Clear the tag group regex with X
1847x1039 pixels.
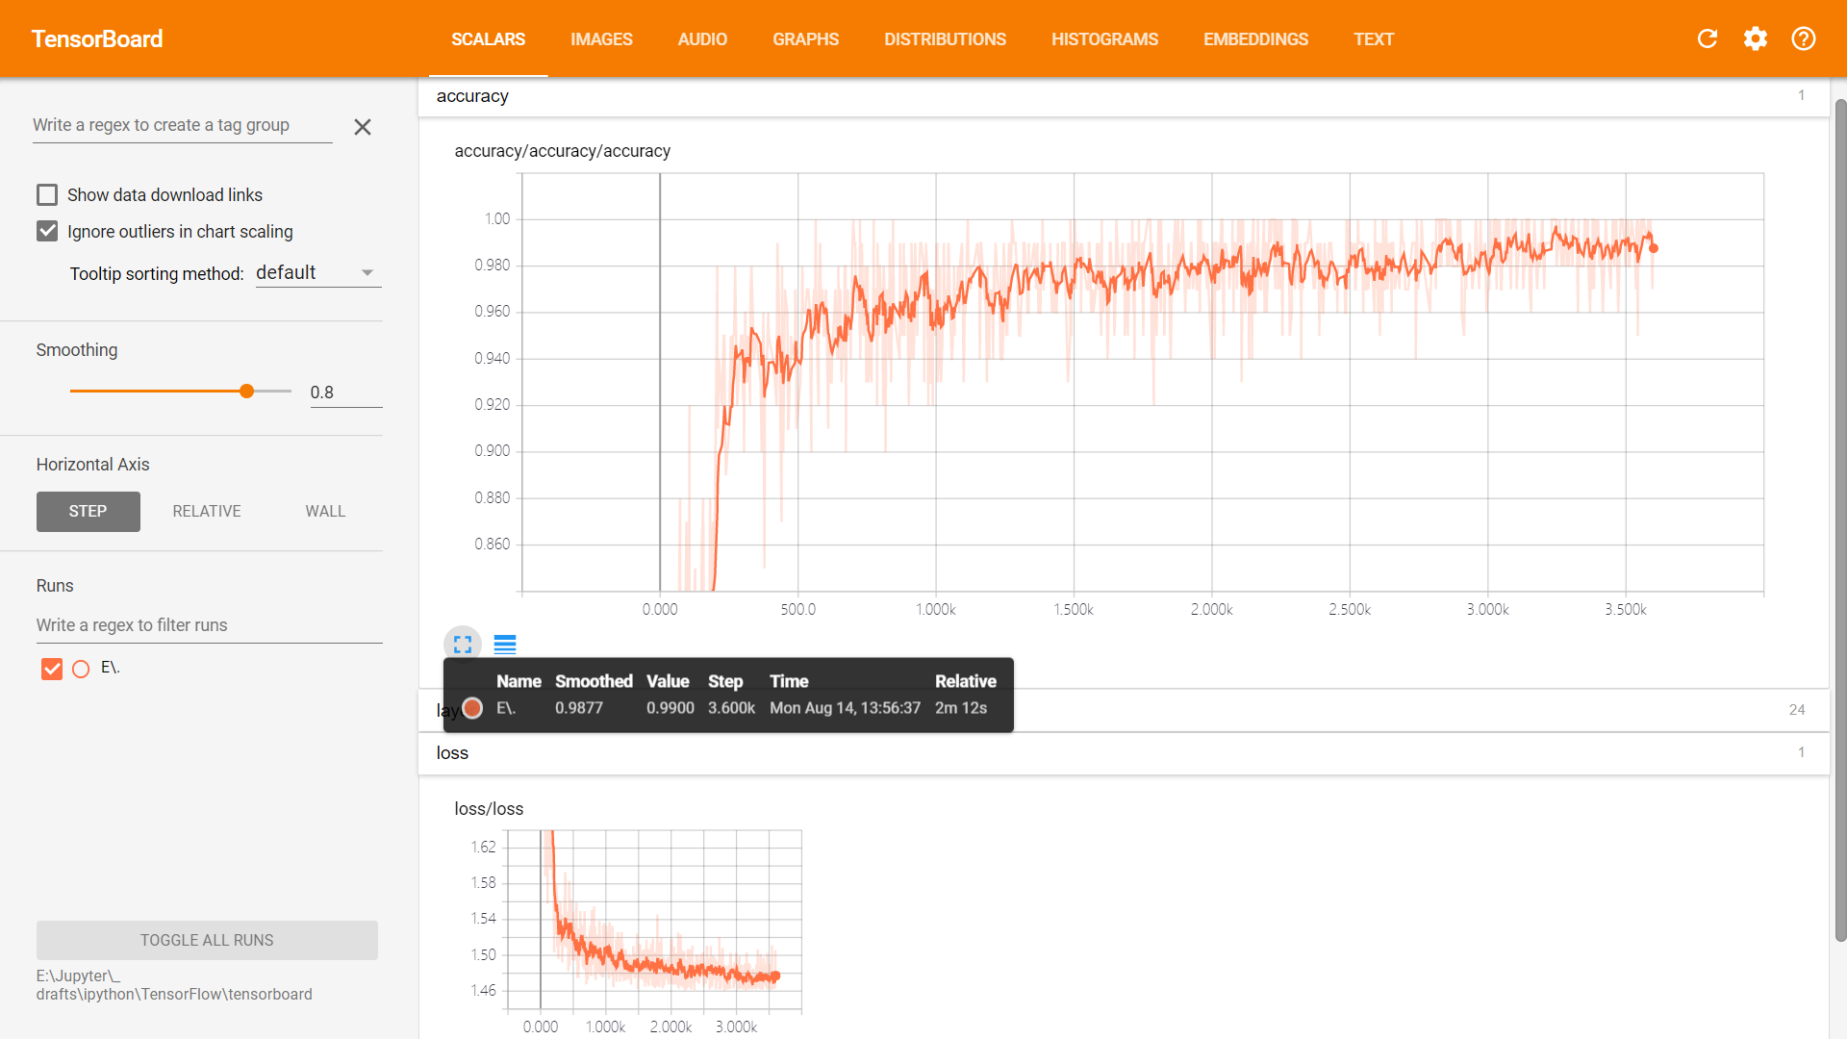[x=363, y=127]
